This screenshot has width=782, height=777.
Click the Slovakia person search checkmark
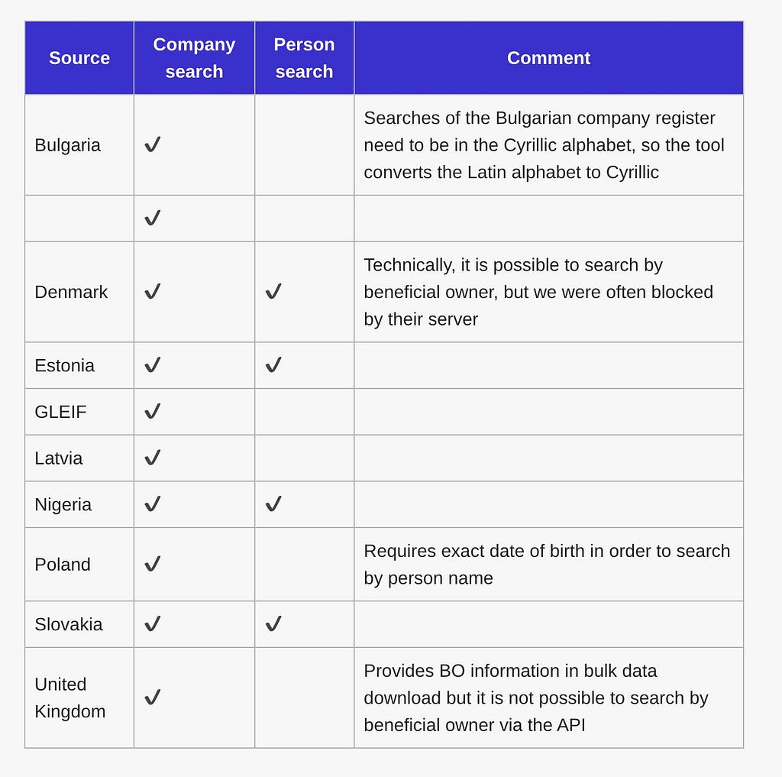(x=273, y=623)
